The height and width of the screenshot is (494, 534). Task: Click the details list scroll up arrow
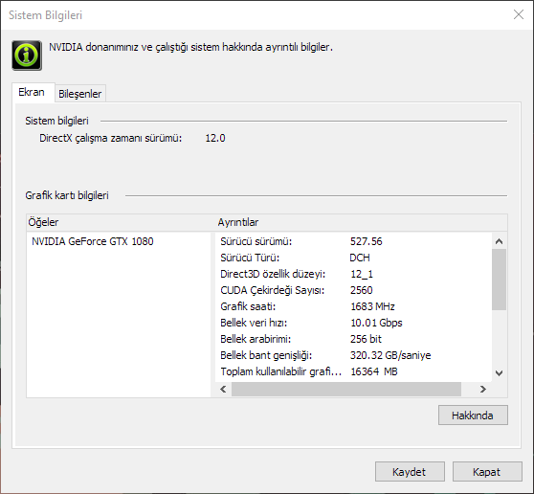[x=500, y=241]
